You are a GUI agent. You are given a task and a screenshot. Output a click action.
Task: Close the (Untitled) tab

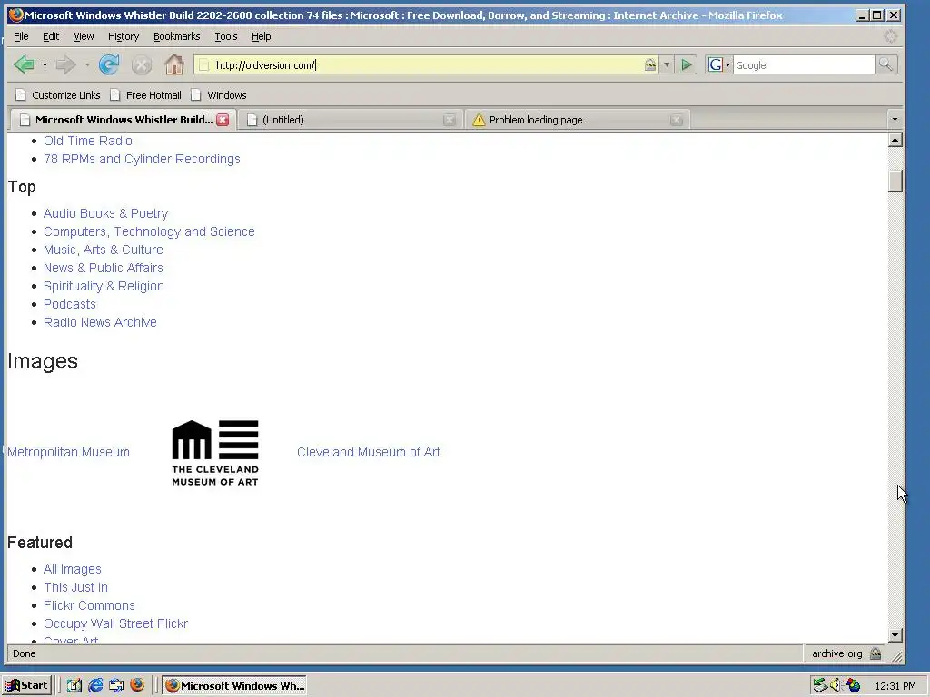tap(450, 121)
